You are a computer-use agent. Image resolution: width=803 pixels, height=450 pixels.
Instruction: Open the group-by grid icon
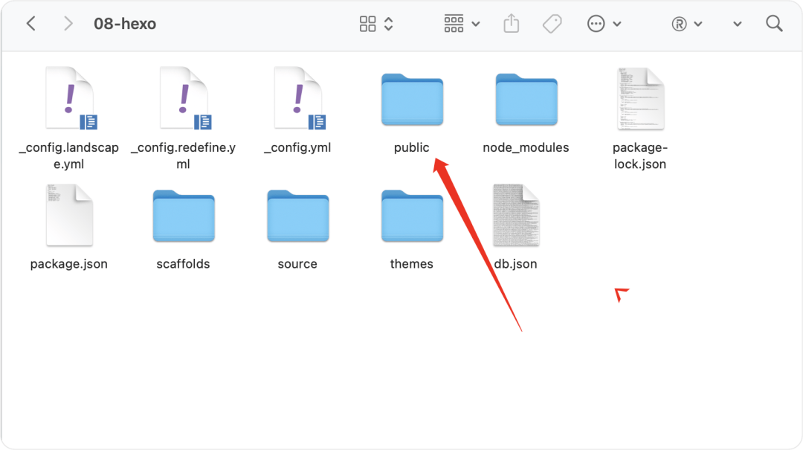click(454, 24)
